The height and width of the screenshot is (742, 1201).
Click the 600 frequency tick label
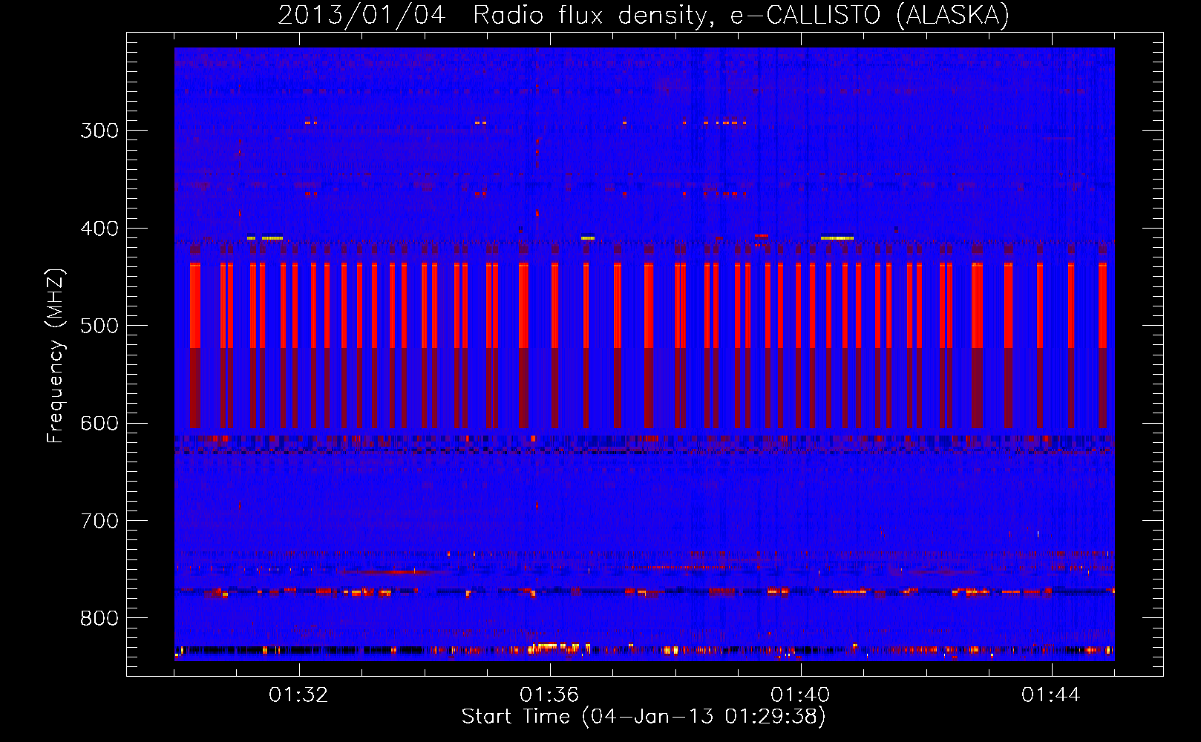click(x=99, y=424)
